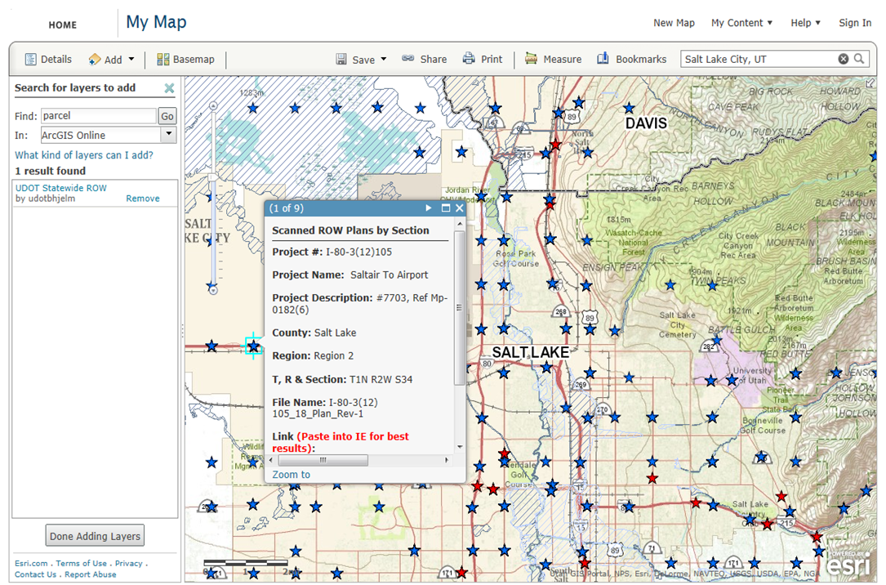Open the In: ArcGIS Online dropdown
Viewport: 886px width, 585px height.
(109, 135)
